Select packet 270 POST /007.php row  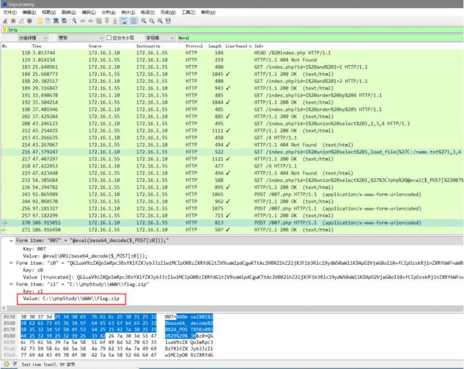click(x=233, y=223)
